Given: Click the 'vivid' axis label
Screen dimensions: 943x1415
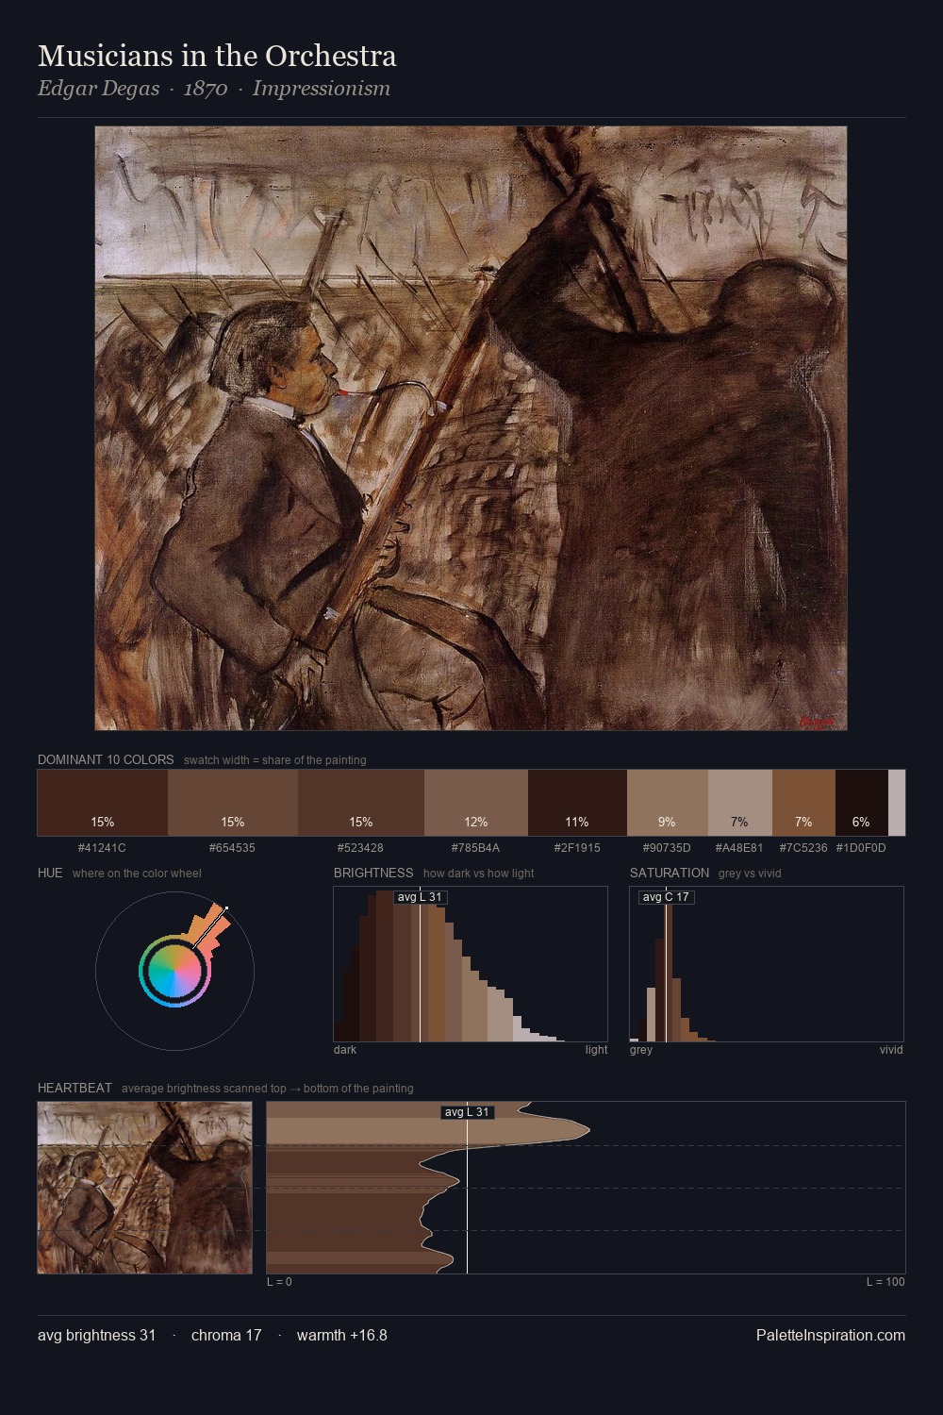Looking at the screenshot, I should (891, 1049).
